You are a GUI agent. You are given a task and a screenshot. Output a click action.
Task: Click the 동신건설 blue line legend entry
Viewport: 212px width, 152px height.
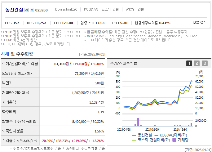[142, 135]
